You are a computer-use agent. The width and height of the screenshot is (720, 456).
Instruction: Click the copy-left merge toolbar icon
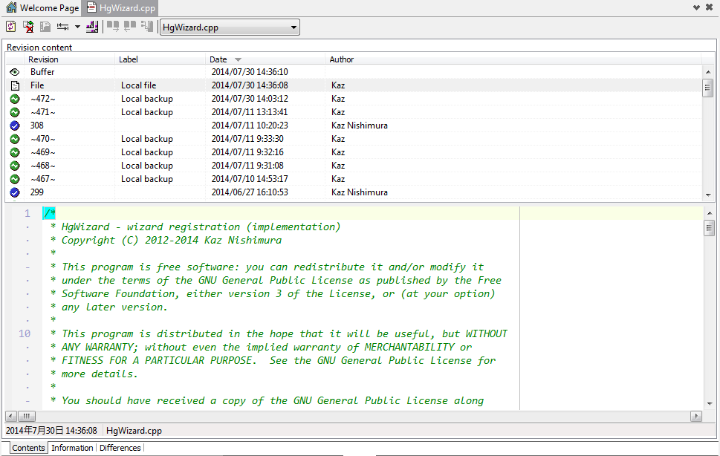click(130, 27)
